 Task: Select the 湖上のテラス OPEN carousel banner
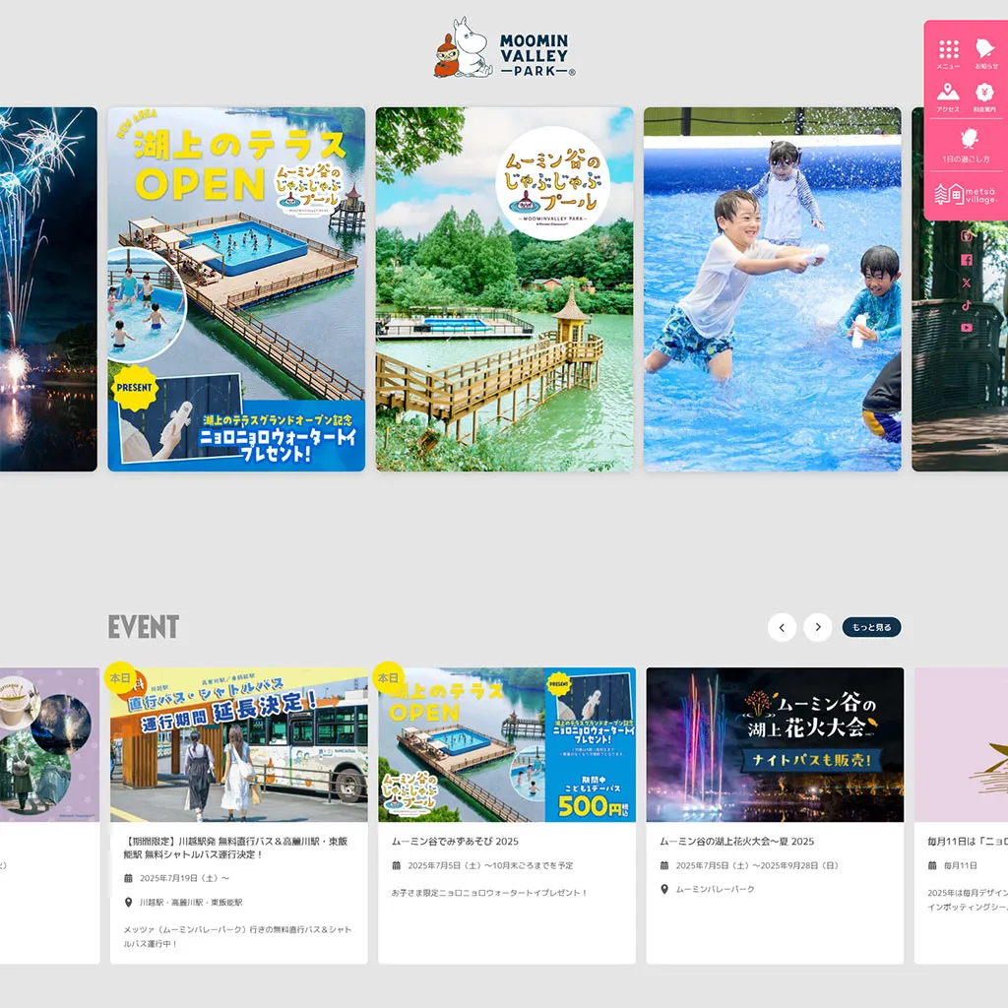(x=236, y=289)
